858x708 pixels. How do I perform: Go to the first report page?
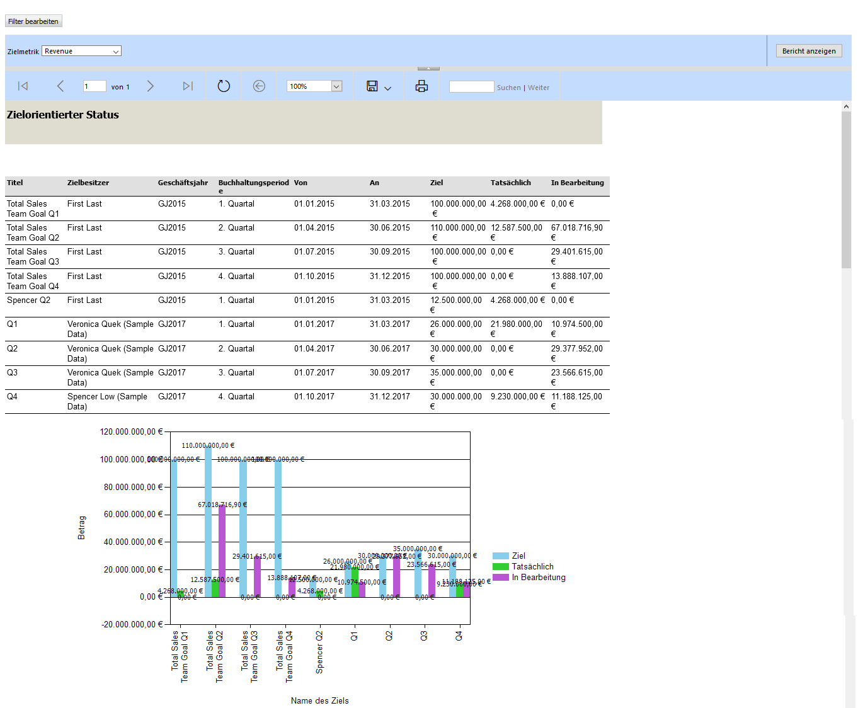point(23,86)
